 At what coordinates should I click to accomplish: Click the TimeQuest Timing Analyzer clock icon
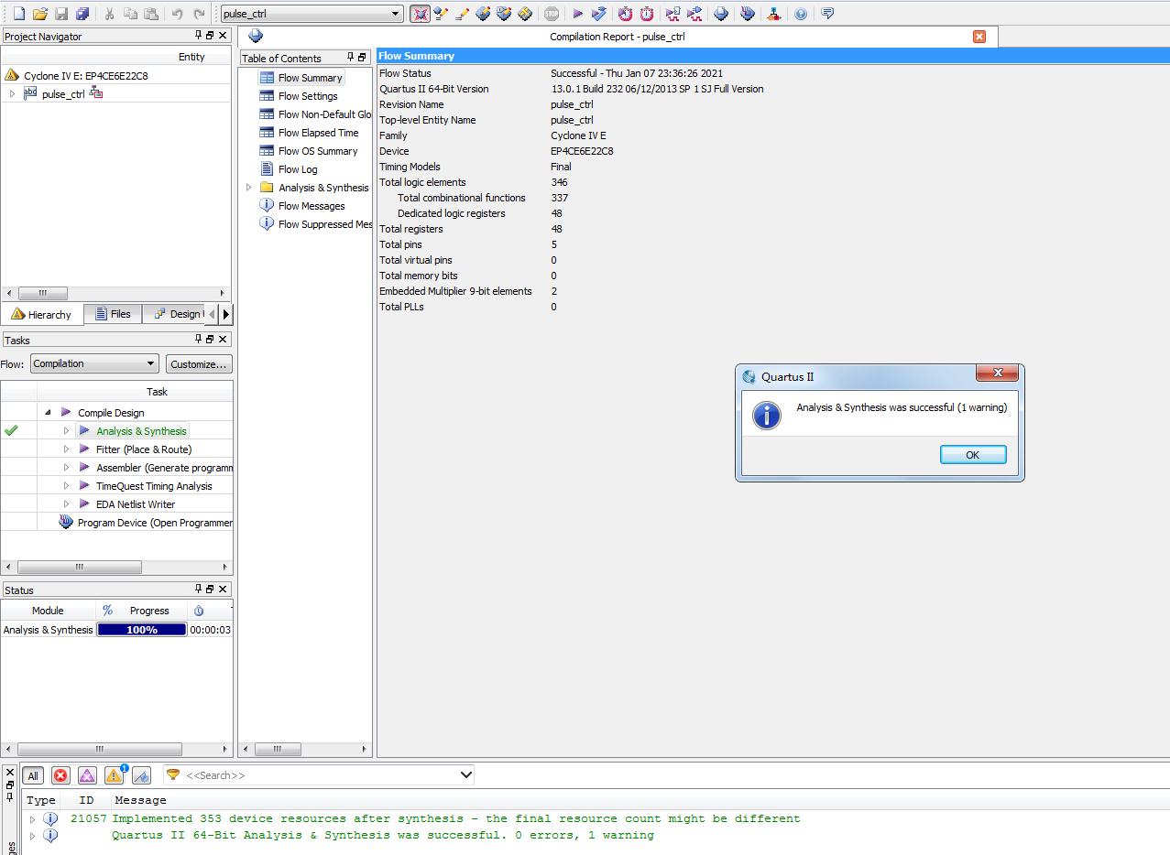(x=625, y=14)
